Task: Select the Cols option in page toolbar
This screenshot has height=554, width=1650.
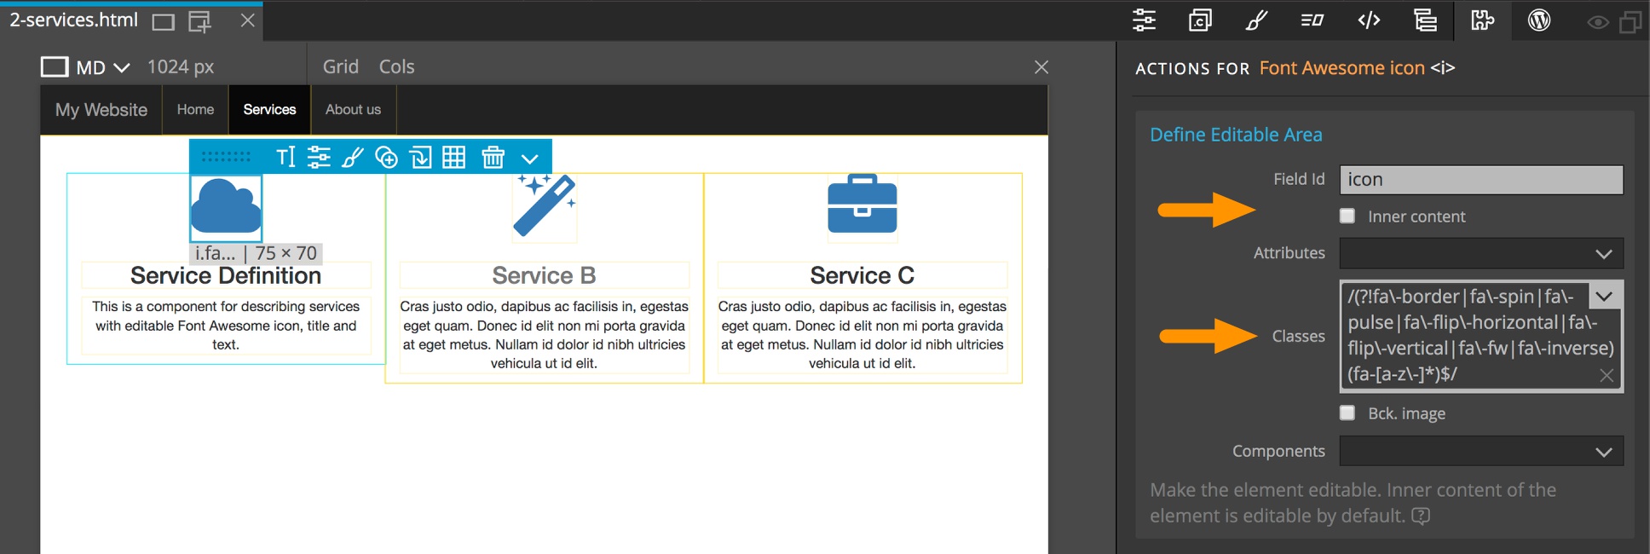Action: [x=397, y=66]
